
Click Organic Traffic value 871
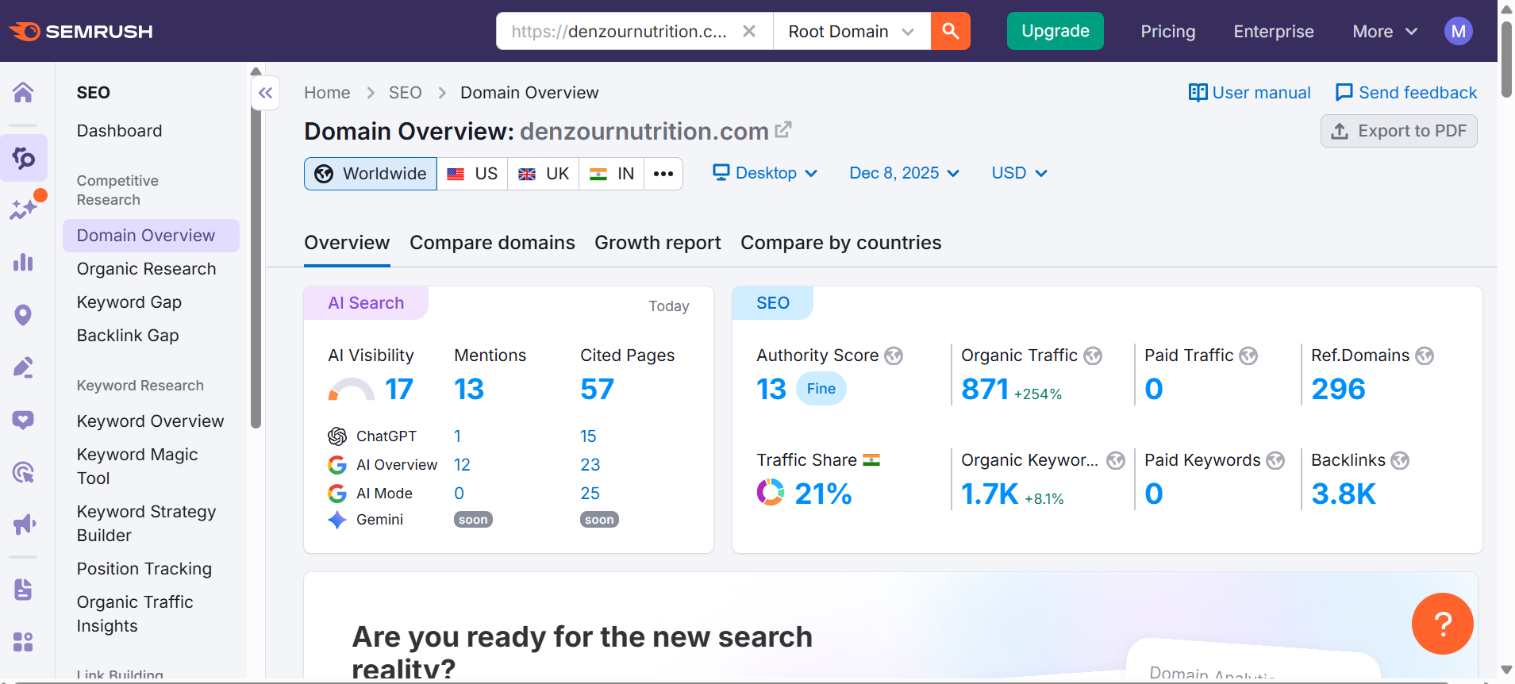[x=984, y=390]
